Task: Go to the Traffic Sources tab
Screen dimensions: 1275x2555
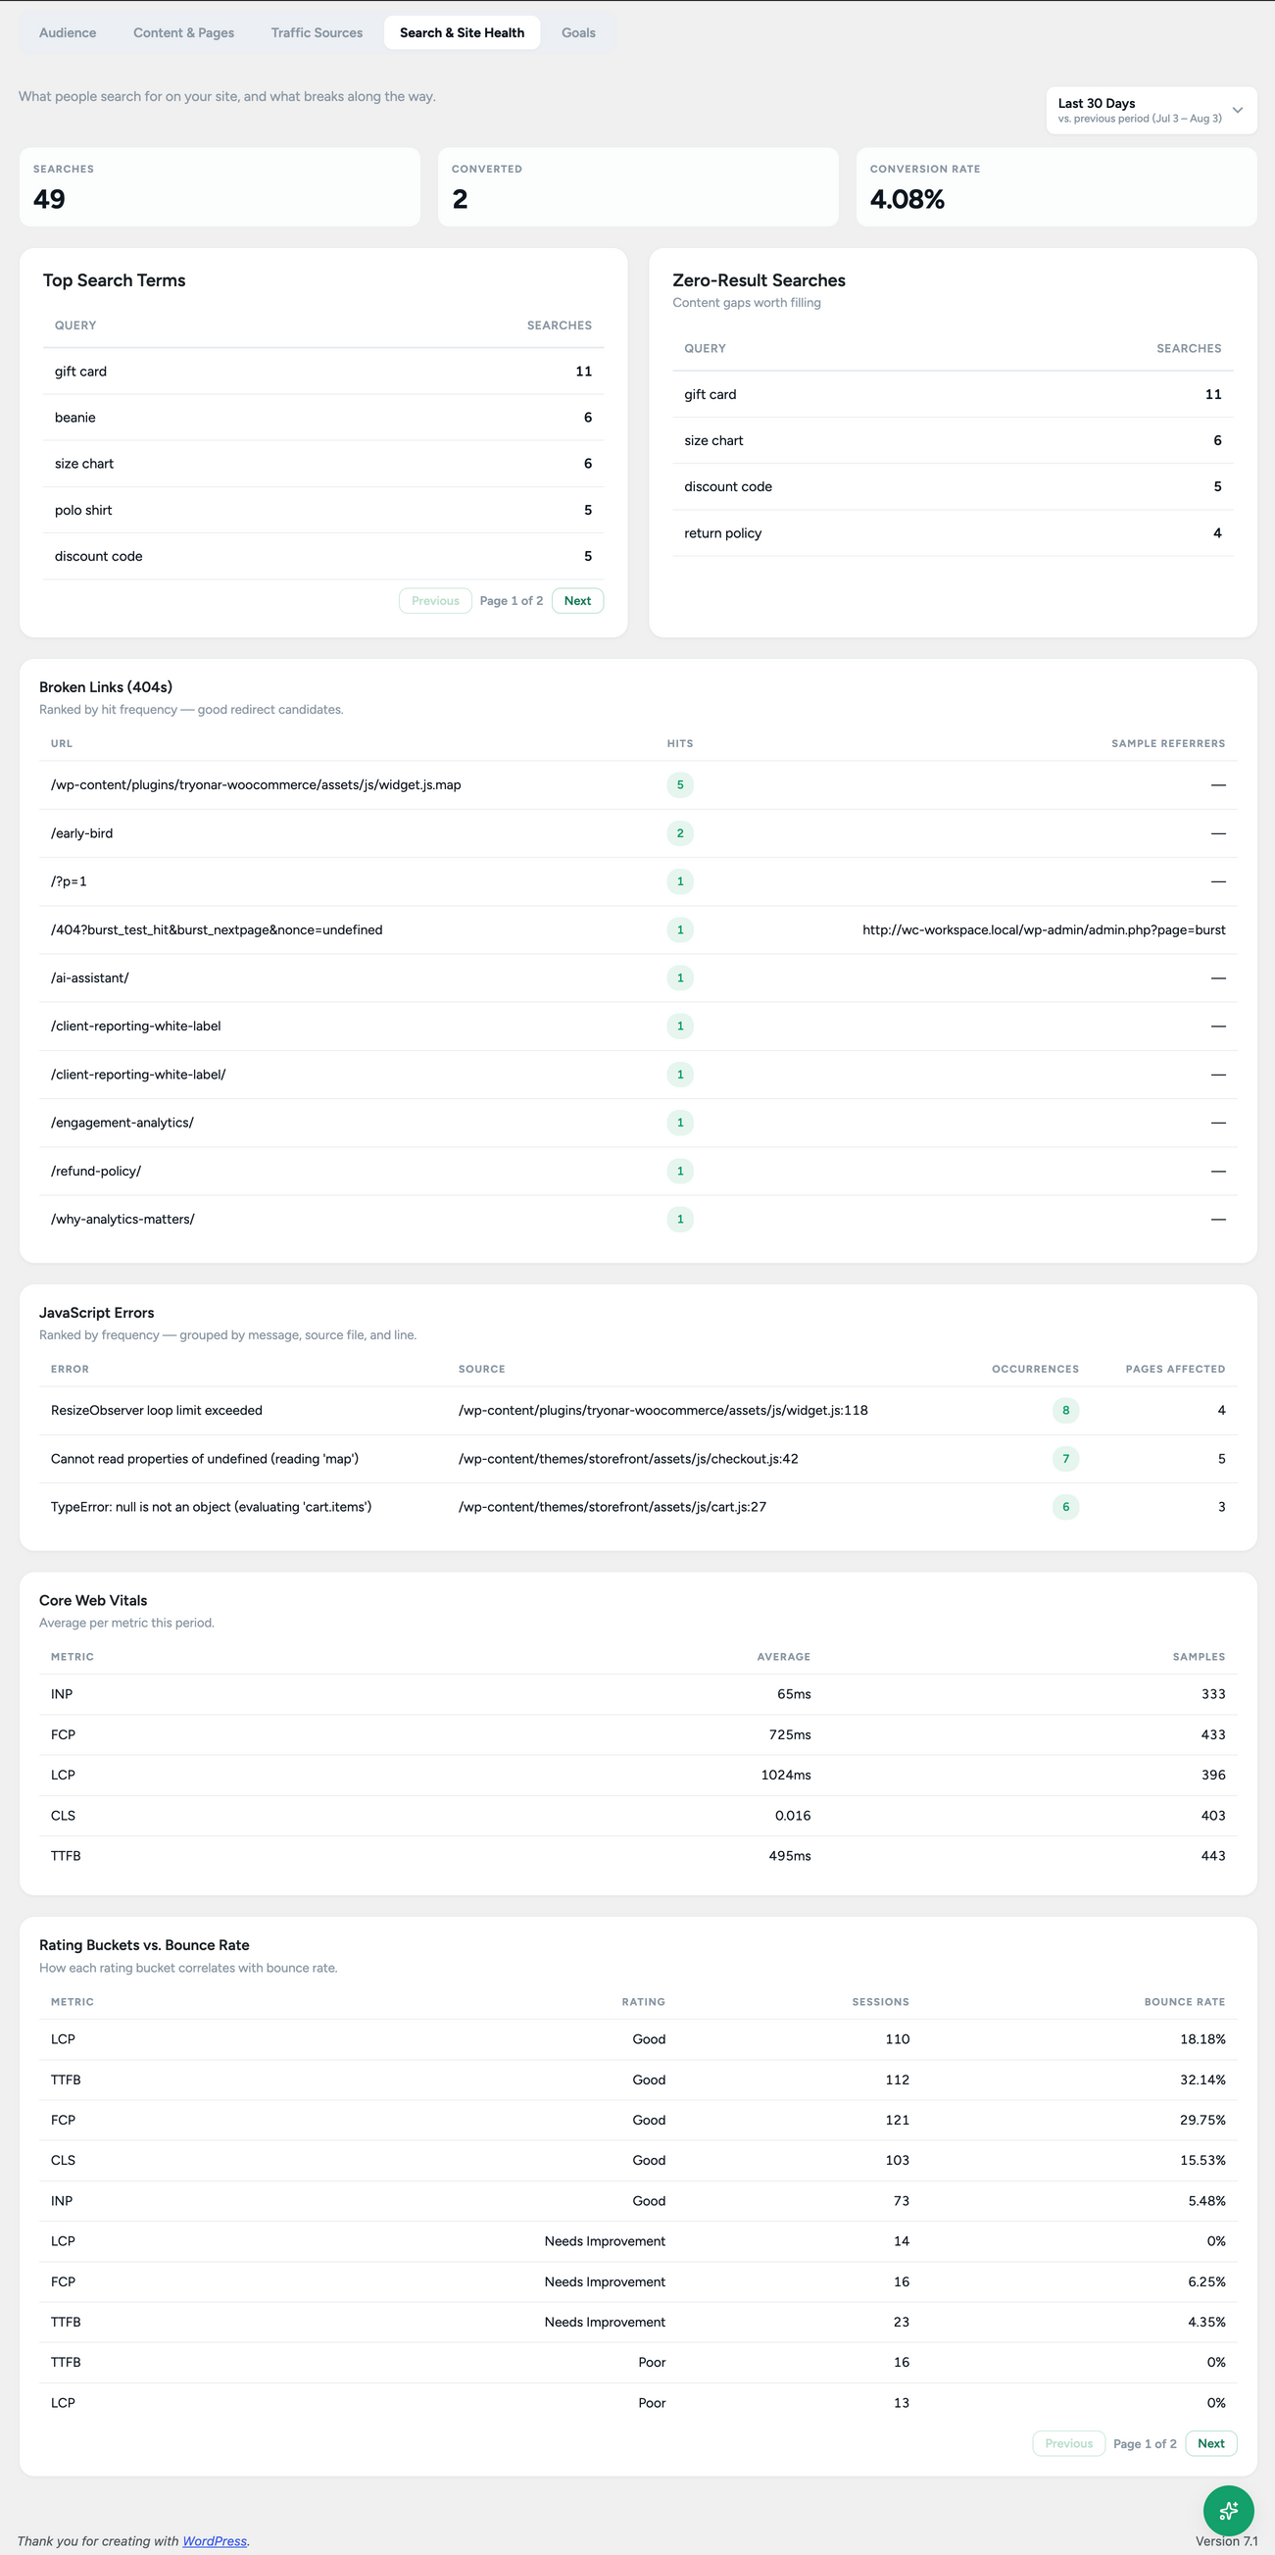Action: [317, 32]
